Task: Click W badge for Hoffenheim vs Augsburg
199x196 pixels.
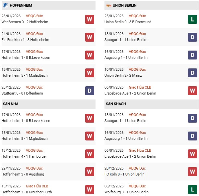Action: tap(90, 172)
